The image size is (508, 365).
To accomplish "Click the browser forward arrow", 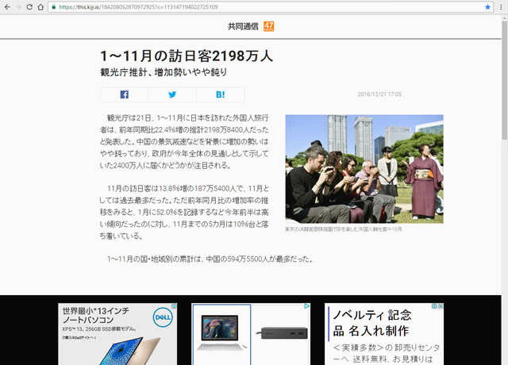I will click(x=17, y=7).
